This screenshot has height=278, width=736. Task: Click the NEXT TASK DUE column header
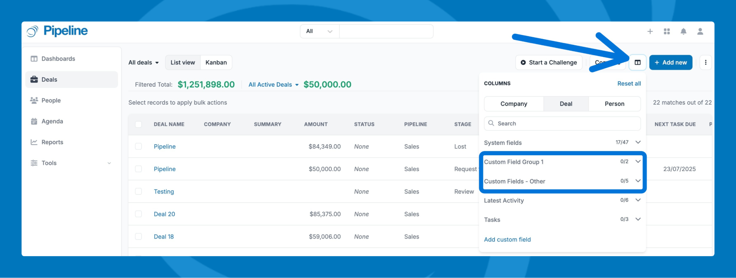(675, 124)
